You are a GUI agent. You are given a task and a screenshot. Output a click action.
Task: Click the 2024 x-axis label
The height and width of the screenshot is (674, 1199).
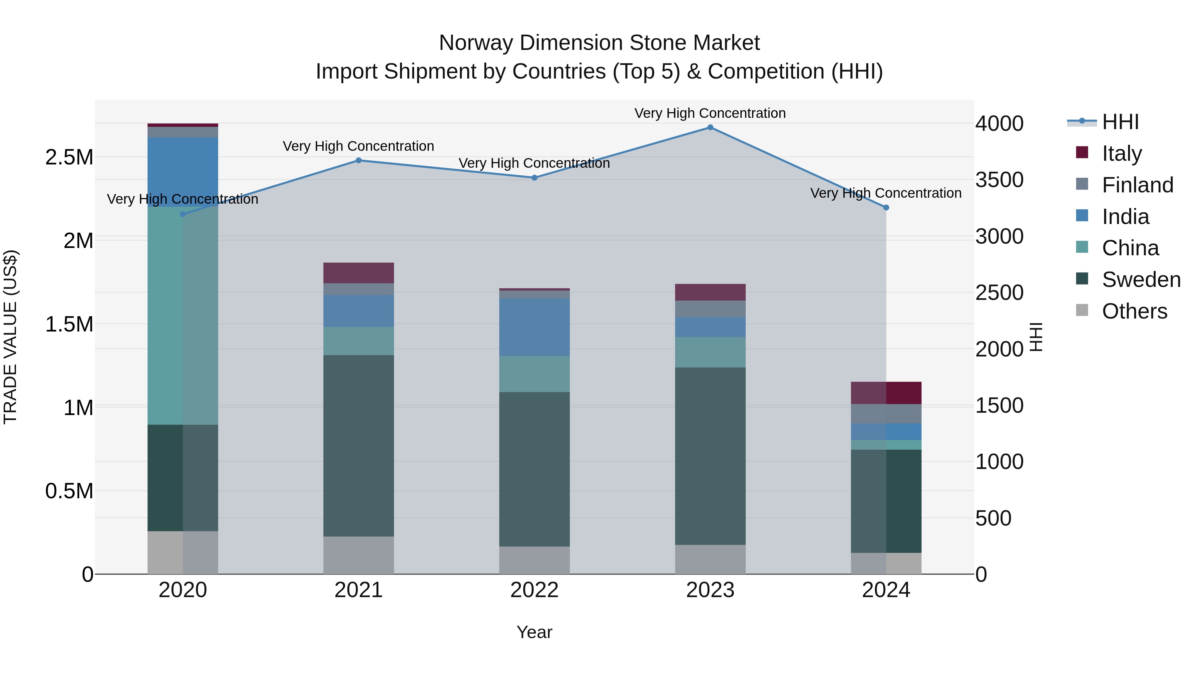tap(886, 590)
